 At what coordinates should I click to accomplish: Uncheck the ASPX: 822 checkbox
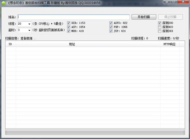coord(111,23)
